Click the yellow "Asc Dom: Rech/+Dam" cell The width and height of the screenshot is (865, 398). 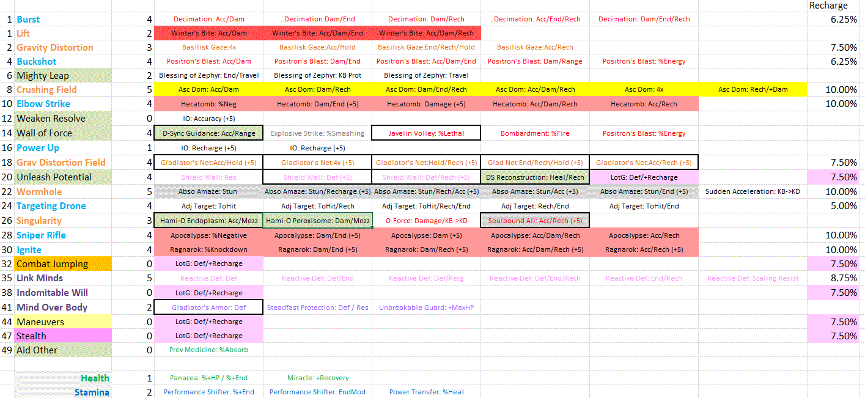pyautogui.click(x=753, y=89)
